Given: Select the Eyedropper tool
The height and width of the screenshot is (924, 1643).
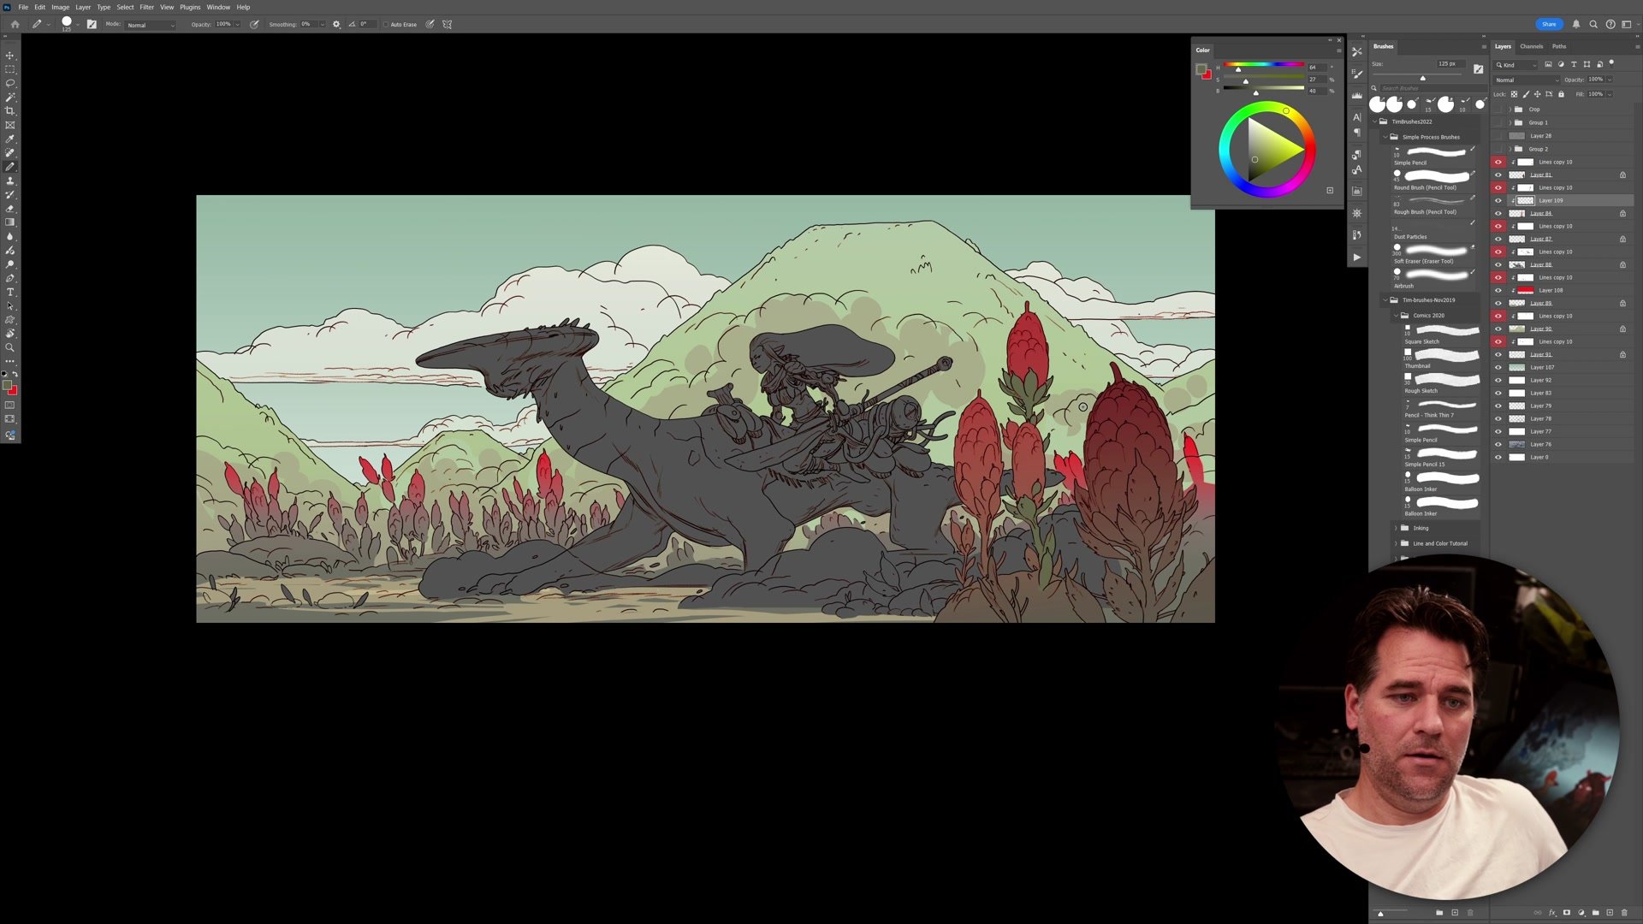Looking at the screenshot, I should [x=10, y=139].
